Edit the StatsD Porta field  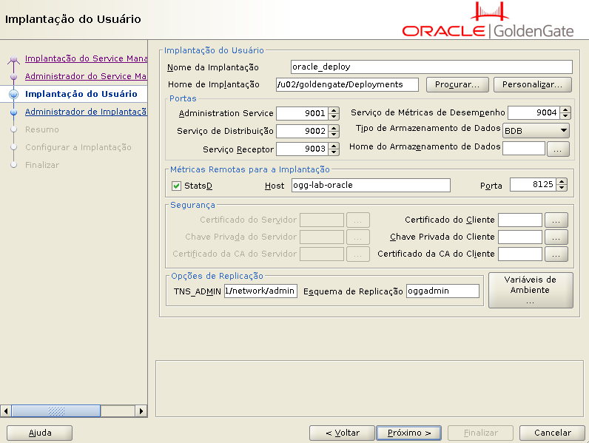pyautogui.click(x=533, y=184)
